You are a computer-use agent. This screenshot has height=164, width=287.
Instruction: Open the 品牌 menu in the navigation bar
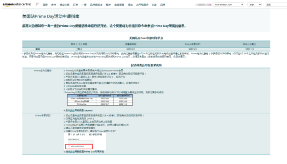(x=163, y=5)
